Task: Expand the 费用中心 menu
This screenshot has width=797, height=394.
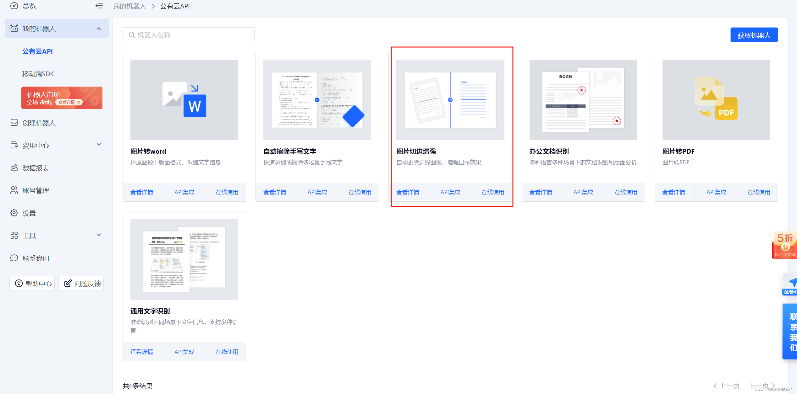Action: coord(99,145)
